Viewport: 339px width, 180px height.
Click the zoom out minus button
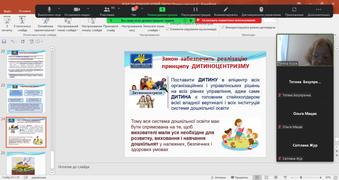pyautogui.click(x=292, y=177)
